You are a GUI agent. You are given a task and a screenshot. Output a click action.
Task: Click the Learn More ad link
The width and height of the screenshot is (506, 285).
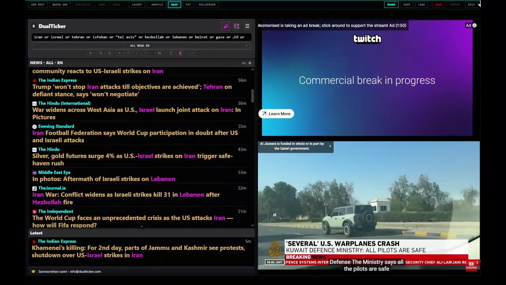pos(276,114)
